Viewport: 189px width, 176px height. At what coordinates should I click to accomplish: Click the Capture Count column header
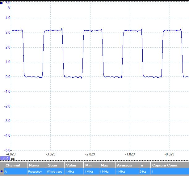click(x=165, y=165)
